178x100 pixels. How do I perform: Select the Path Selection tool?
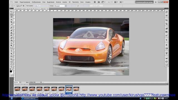[x=11, y=54]
